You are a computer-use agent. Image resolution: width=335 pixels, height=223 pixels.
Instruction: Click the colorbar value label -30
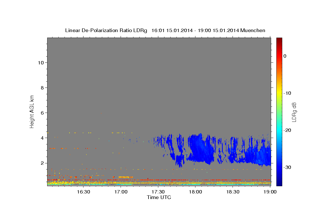point(287,167)
